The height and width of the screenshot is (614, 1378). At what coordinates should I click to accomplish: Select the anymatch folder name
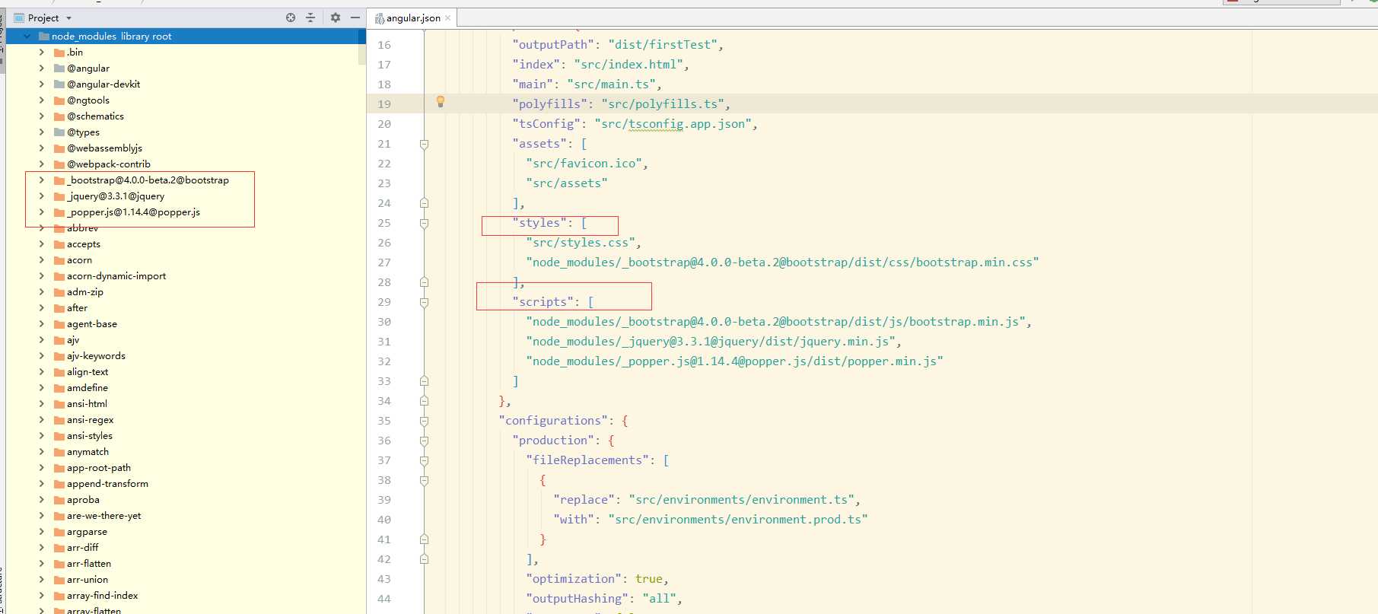tap(88, 452)
